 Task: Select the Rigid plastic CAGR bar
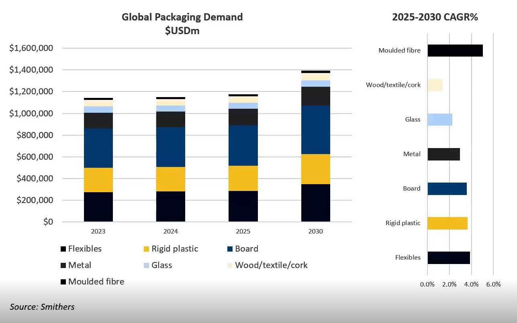pos(447,223)
